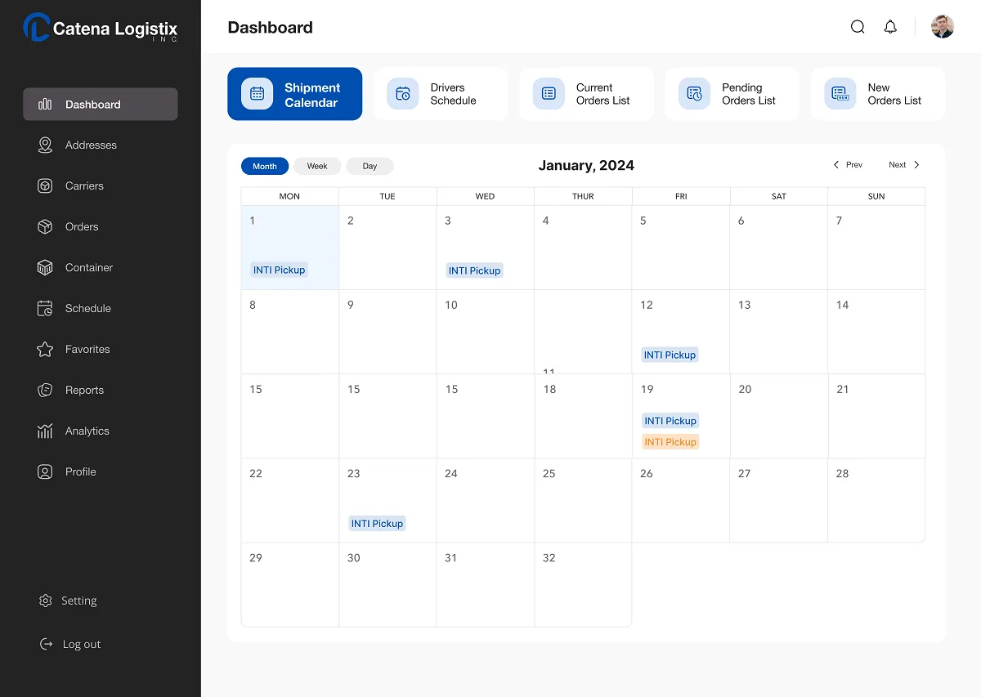Viewport: 981px width, 697px height.
Task: Select the INTI Pickup on January 23
Action: [x=377, y=524]
